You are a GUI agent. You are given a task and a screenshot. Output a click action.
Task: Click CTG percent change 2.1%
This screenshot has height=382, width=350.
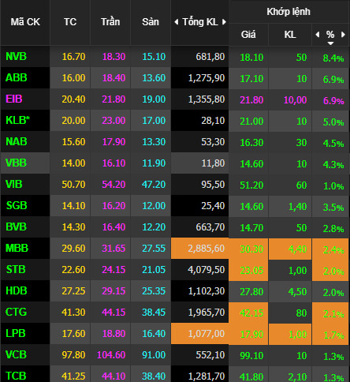click(x=333, y=314)
